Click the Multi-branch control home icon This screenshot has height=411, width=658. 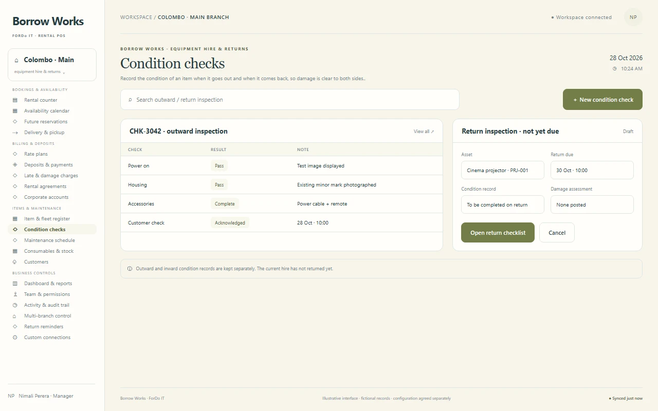pyautogui.click(x=15, y=316)
